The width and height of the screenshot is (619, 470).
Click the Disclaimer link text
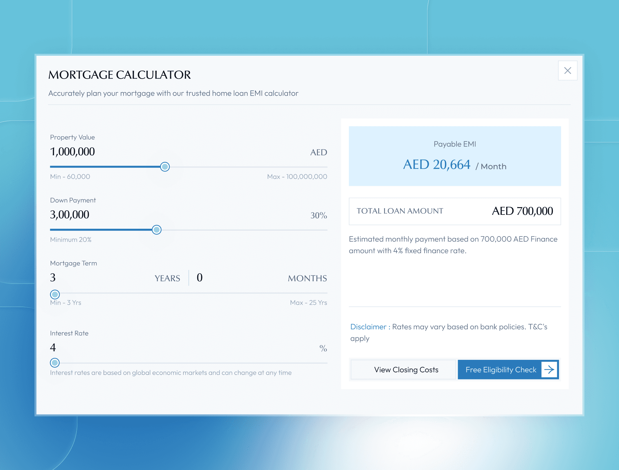click(368, 327)
